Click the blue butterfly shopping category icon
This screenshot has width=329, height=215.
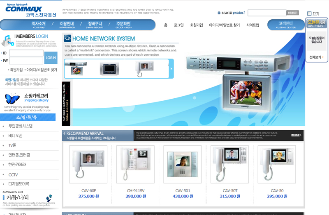(12, 99)
